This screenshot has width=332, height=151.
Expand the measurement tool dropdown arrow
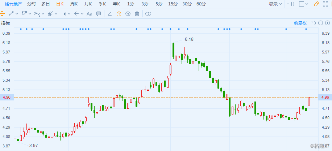(56, 14)
